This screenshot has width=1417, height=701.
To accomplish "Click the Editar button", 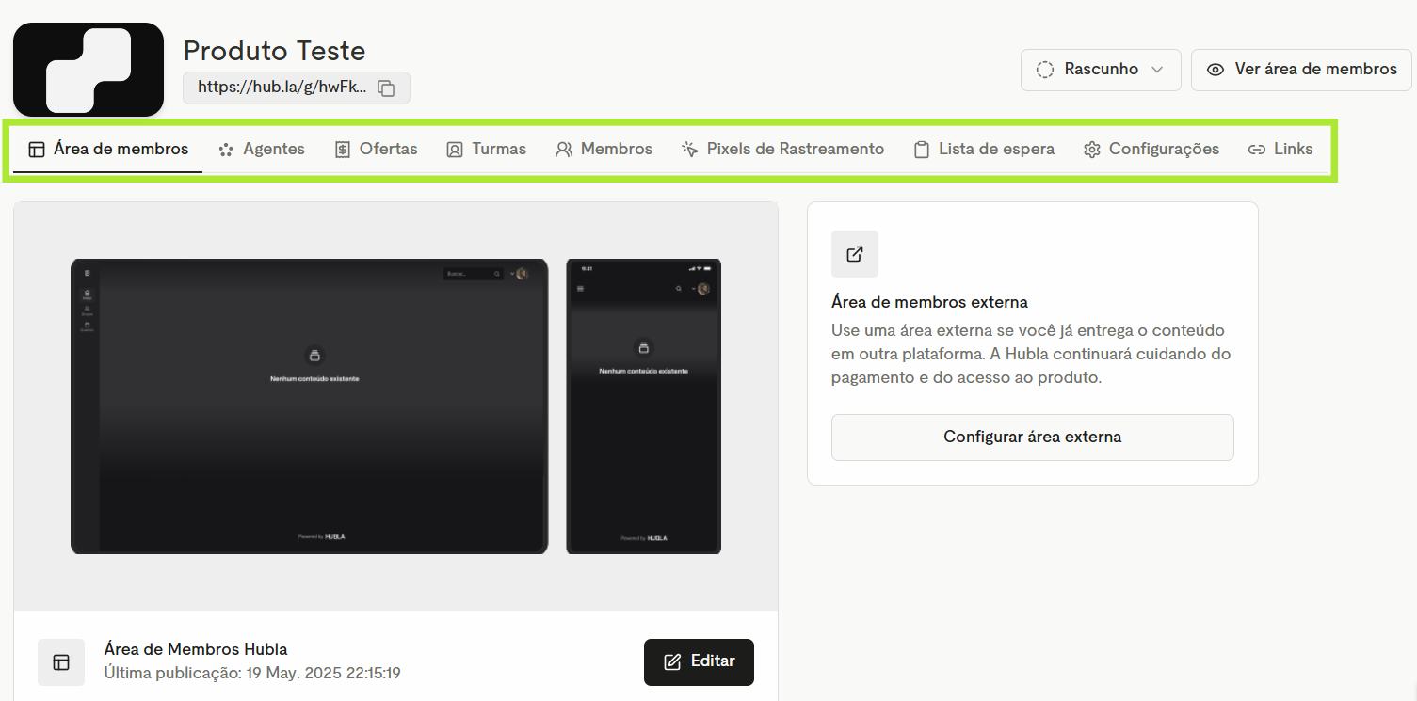I will tap(699, 662).
